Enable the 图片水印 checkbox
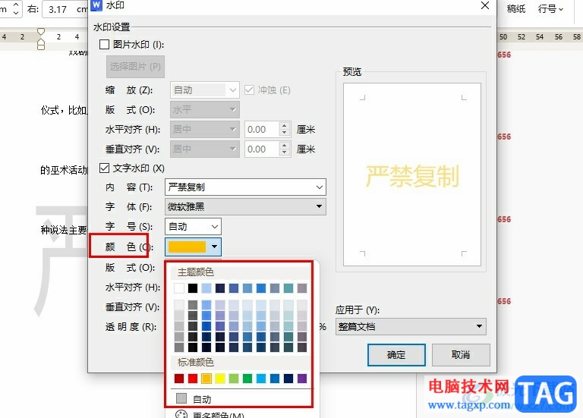 [104, 45]
